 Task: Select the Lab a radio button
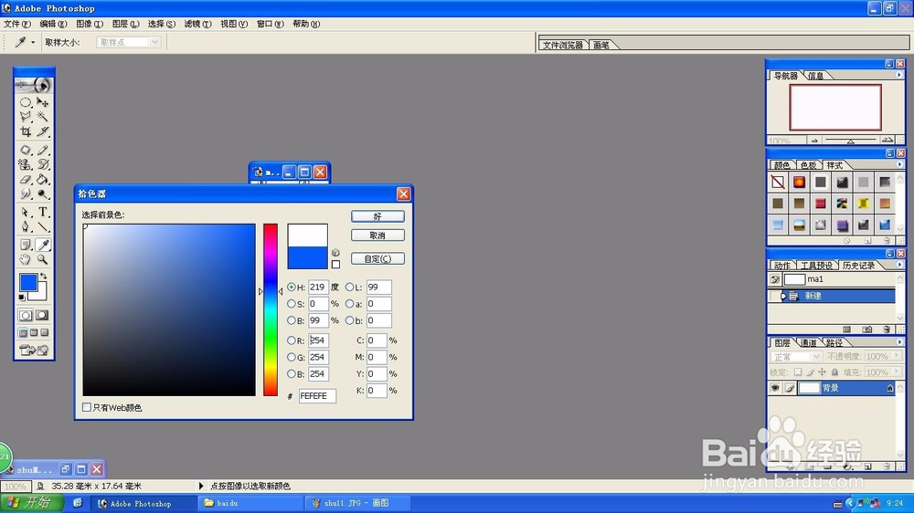coord(350,303)
